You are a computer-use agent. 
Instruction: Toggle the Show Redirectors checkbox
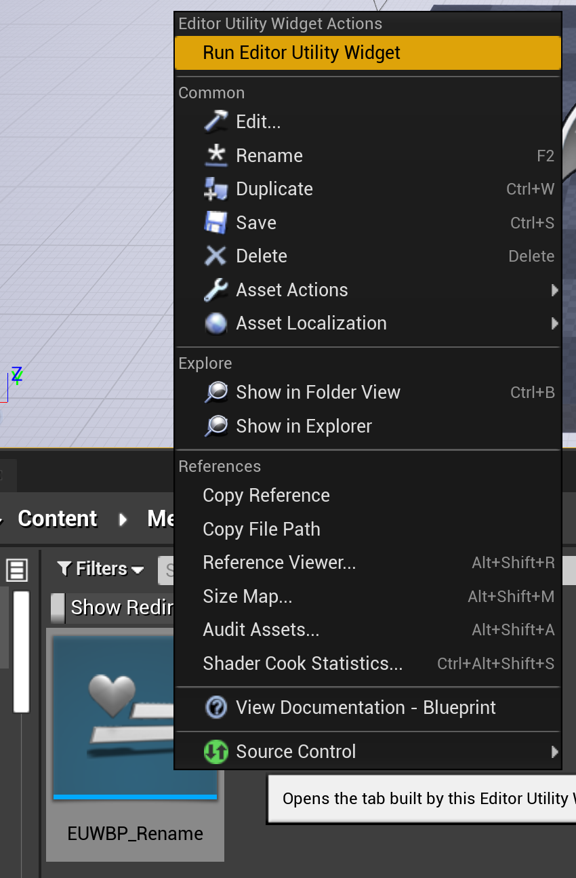pos(59,607)
